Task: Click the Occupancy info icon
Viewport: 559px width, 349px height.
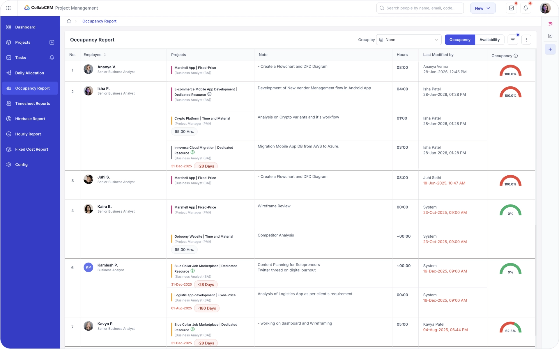Action: point(516,56)
